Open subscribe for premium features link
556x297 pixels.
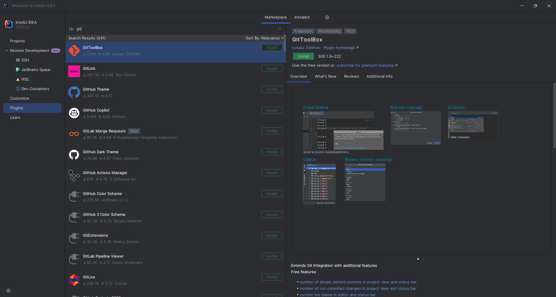(367, 65)
